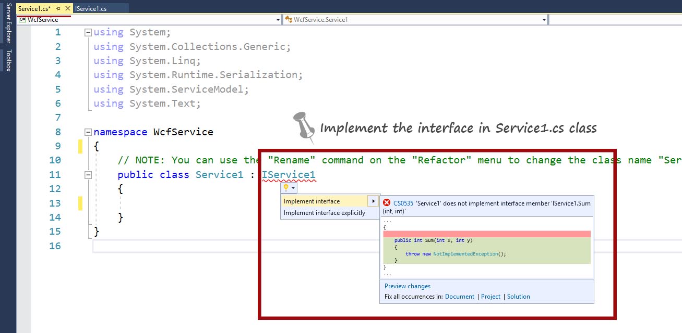
Task: Open Preview changes link
Action: pyautogui.click(x=408, y=286)
